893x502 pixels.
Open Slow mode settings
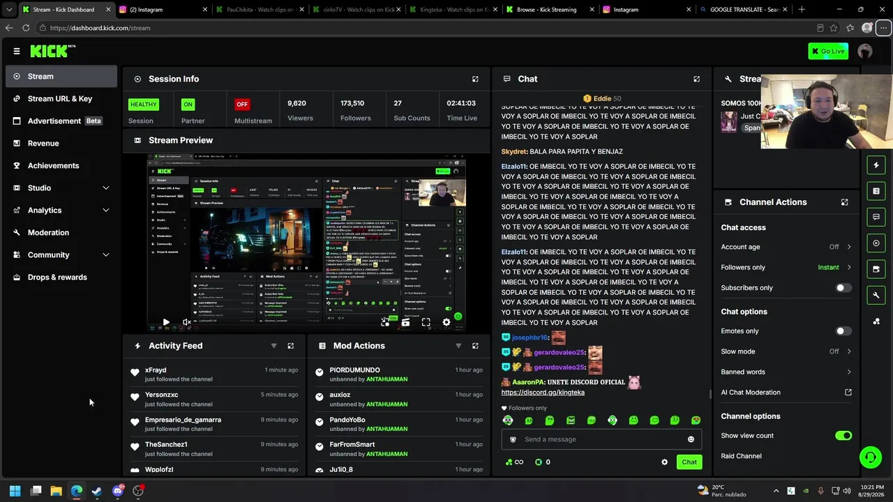pos(786,351)
